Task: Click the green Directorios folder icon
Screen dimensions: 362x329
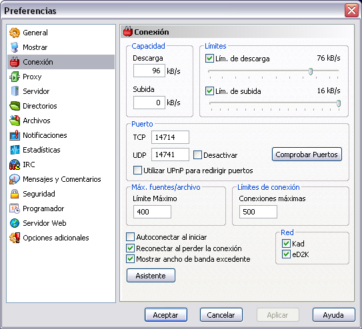Action: 15,106
